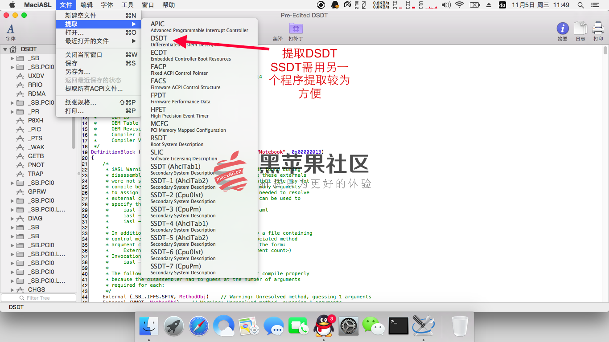Click the Filter Tree search field
The image size is (609, 342).
point(38,298)
